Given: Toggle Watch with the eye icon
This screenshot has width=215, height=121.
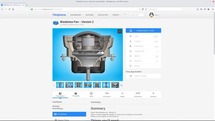Looking at the screenshot, I should coord(131,56).
